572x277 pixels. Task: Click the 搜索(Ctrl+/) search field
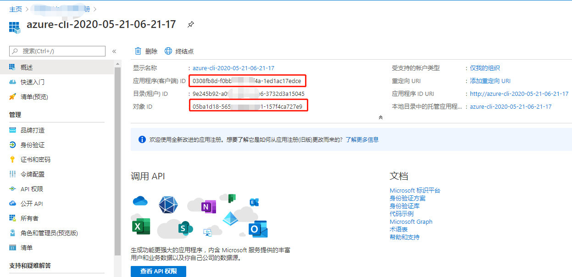tap(57, 51)
